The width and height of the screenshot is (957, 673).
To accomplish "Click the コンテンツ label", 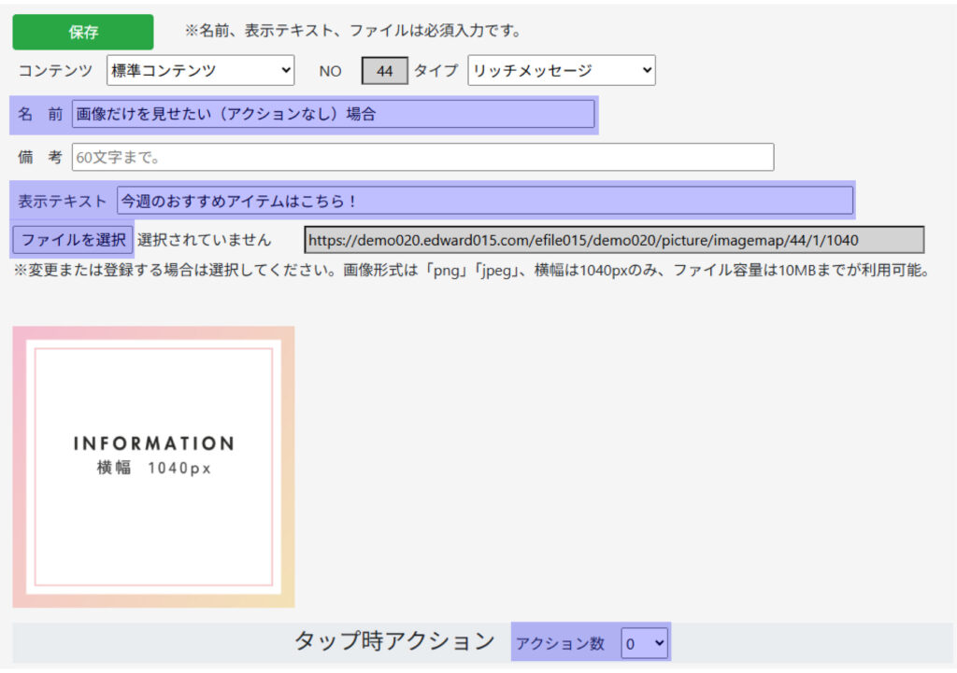I will [55, 71].
